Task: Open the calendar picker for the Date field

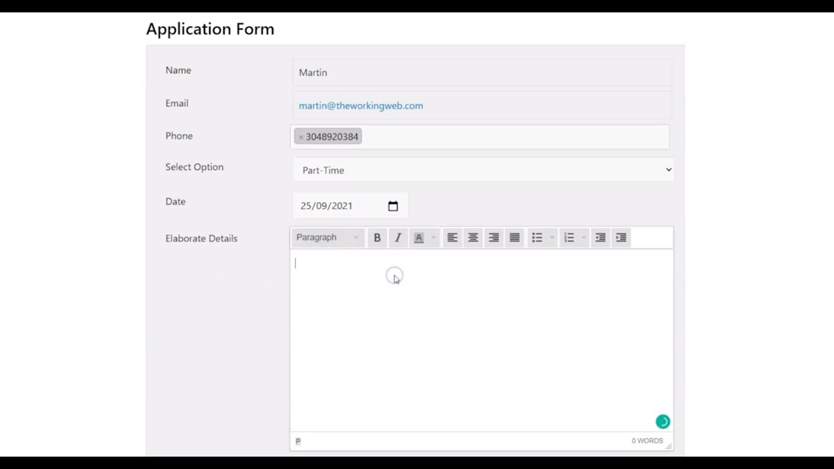Action: coord(393,206)
